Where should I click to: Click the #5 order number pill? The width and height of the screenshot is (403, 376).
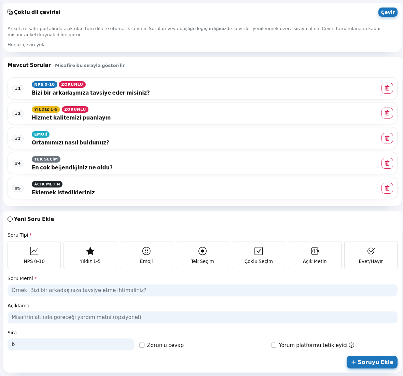18,188
